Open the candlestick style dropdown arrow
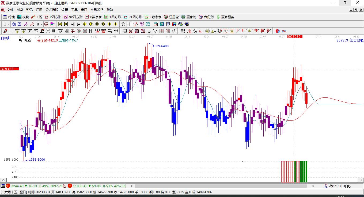This screenshot has width=364, height=197. pos(41,24)
